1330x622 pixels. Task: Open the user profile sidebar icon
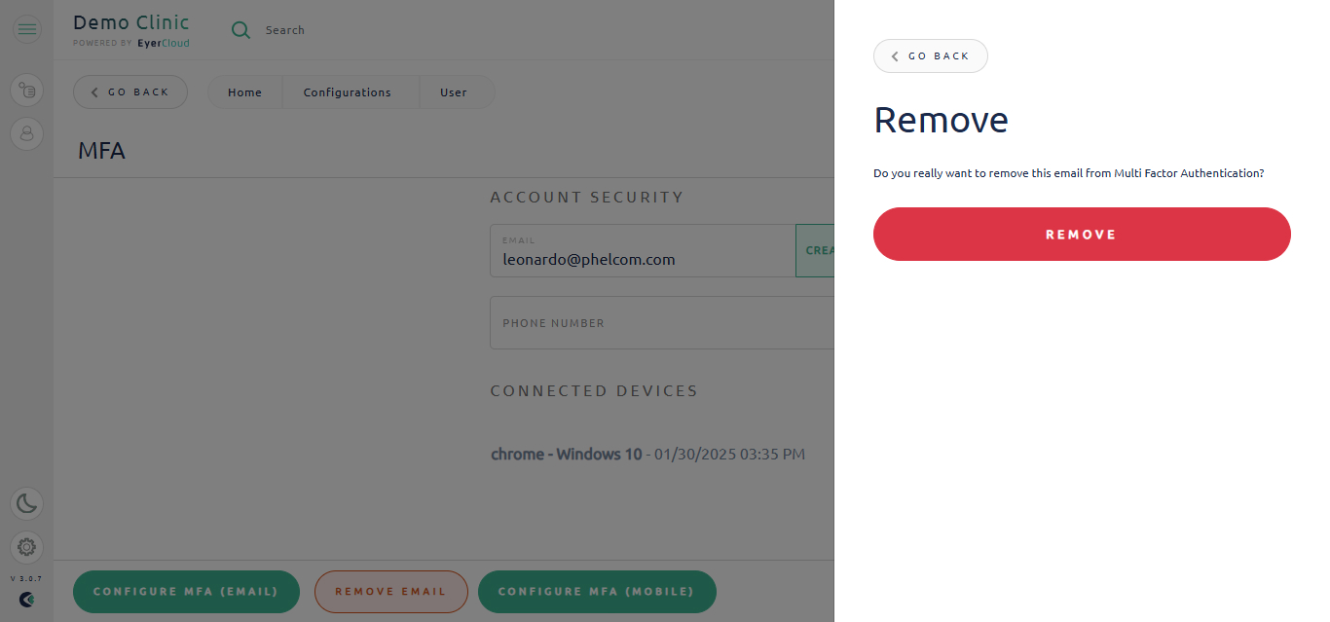26,133
